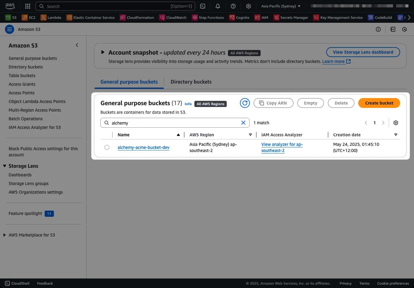The width and height of the screenshot is (414, 288).
Task: Switch to Directory buckets tab
Action: pos(191,82)
